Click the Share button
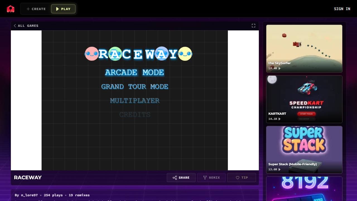Image resolution: width=357 pixels, height=201 pixels. pyautogui.click(x=181, y=178)
